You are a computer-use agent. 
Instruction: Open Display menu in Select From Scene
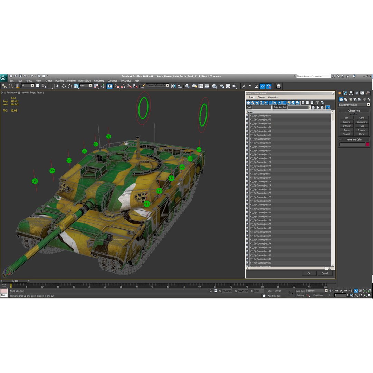point(261,97)
